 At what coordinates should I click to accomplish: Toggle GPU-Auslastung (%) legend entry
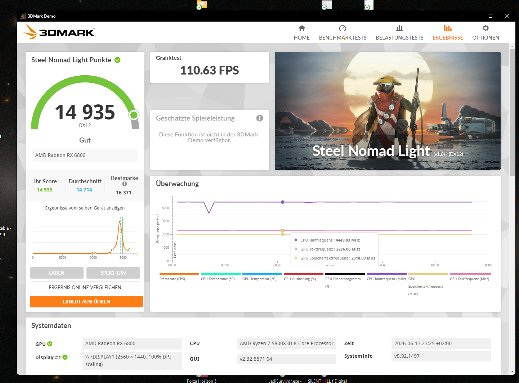point(303,277)
